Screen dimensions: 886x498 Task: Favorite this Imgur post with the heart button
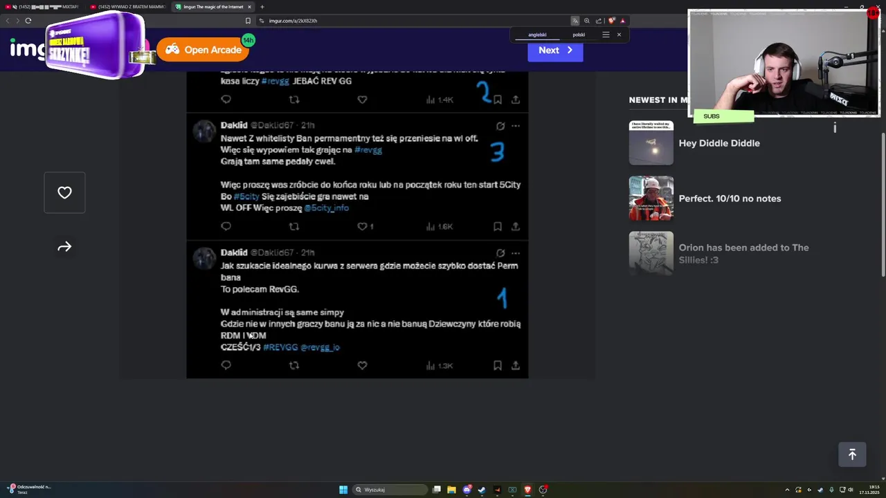pyautogui.click(x=64, y=193)
